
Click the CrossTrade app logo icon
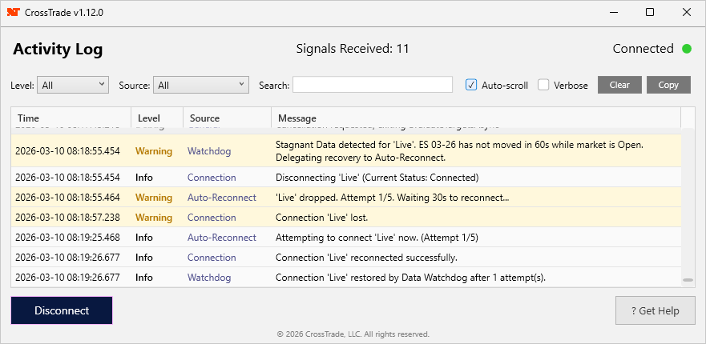[x=13, y=12]
